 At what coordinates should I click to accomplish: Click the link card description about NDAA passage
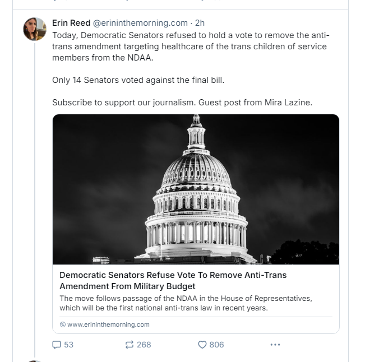click(186, 303)
